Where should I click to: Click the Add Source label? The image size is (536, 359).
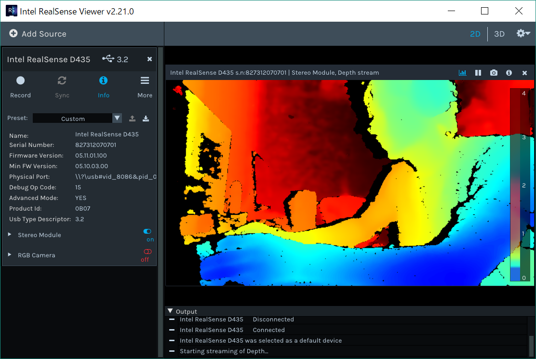(x=44, y=34)
